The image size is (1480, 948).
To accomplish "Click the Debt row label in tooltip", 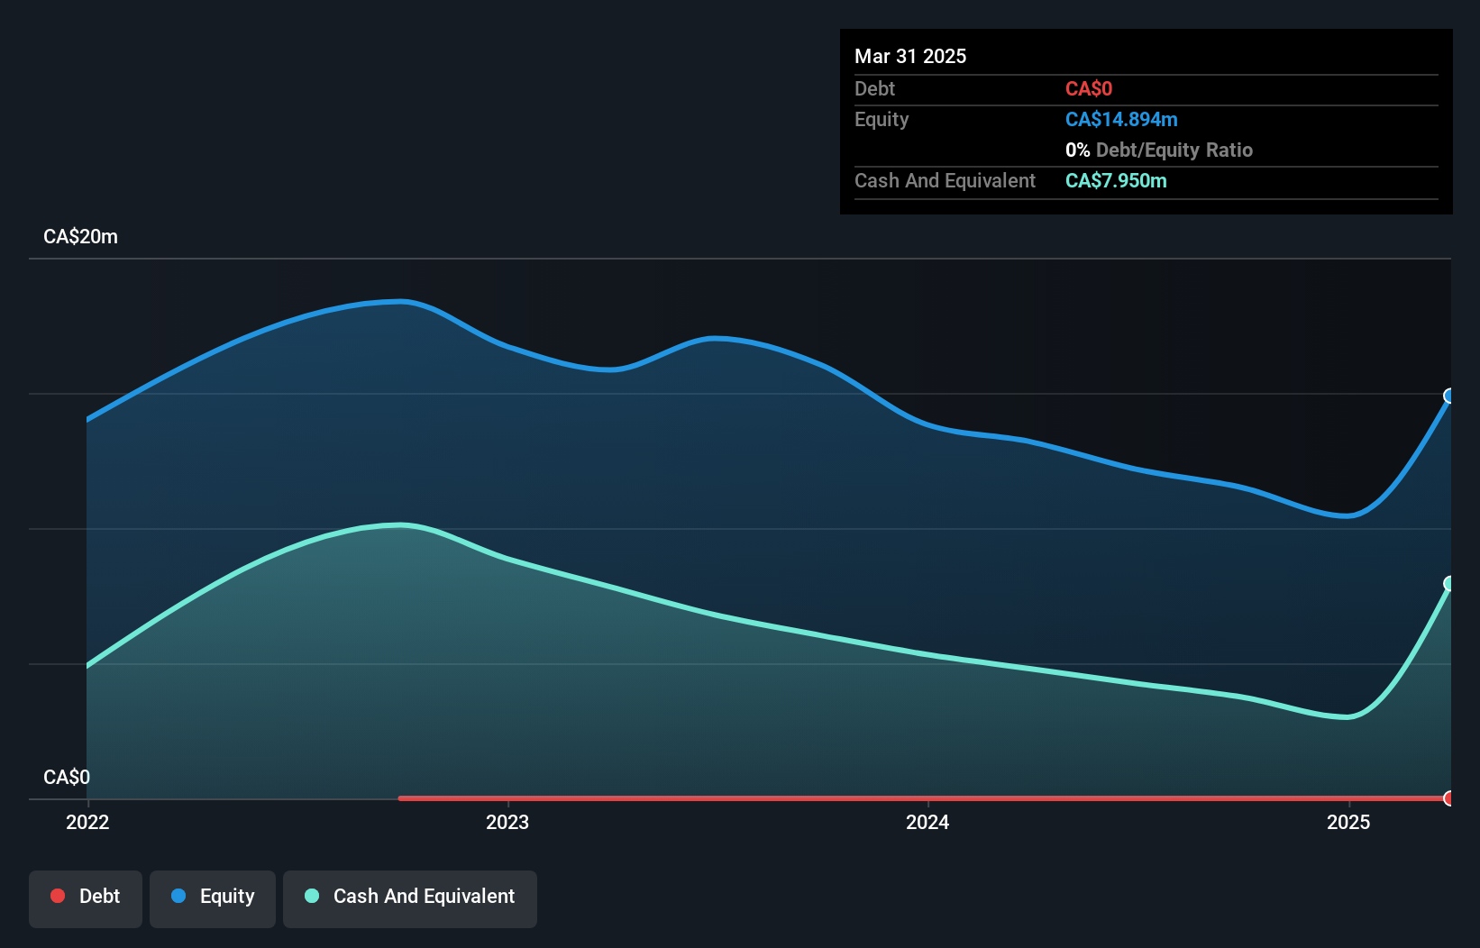I will coord(874,88).
